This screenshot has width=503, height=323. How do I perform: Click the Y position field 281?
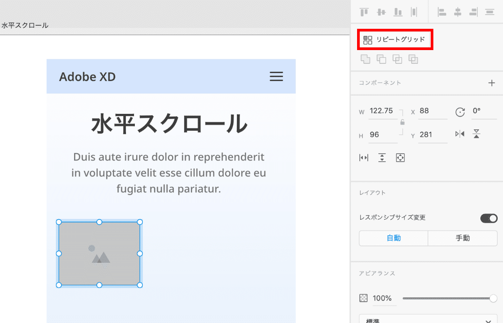(433, 135)
